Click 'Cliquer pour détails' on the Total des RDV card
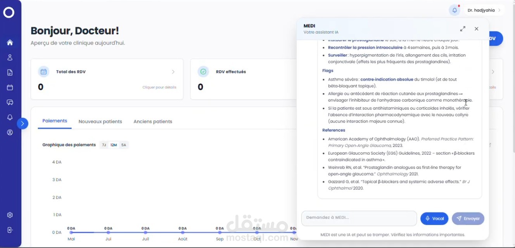 point(159,87)
